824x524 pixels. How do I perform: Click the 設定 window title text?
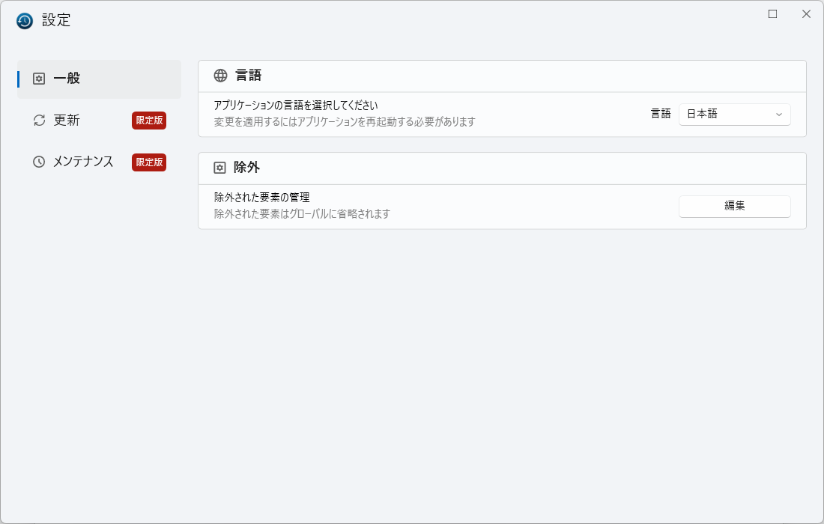[x=56, y=20]
